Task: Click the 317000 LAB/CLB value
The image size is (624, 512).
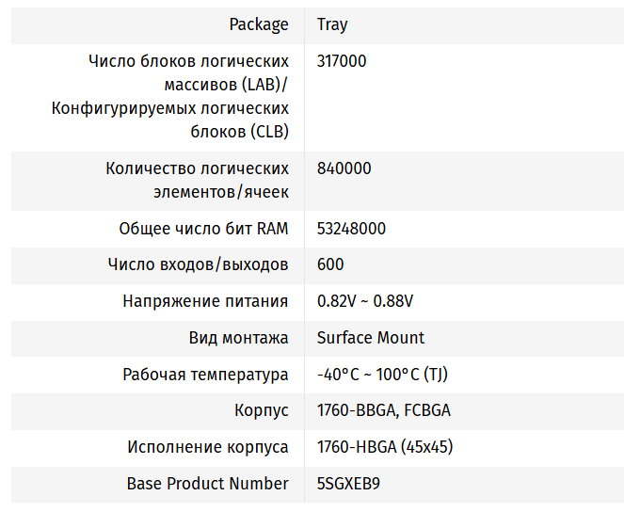Action: click(x=342, y=61)
